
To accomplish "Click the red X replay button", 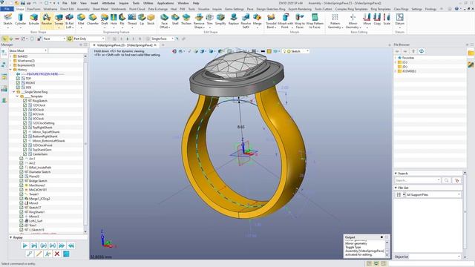I will (x=56, y=254).
